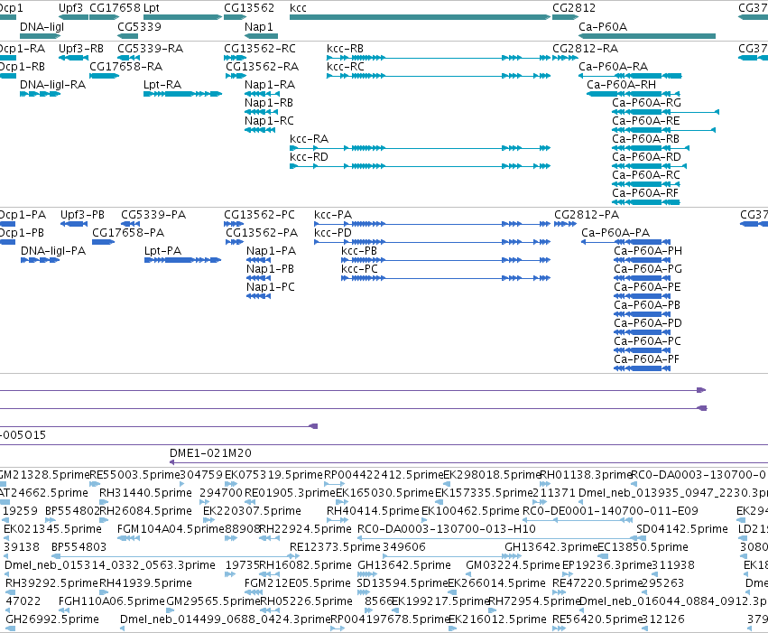Click the kcc gene label

pyautogui.click(x=298, y=8)
